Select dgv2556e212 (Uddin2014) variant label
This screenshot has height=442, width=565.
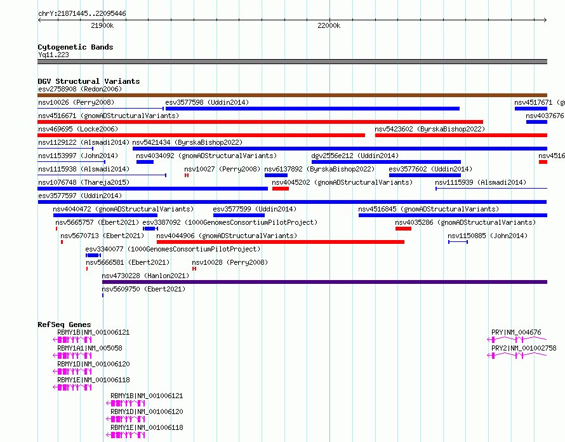[355, 156]
